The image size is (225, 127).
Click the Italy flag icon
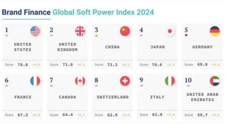pyautogui.click(x=170, y=81)
